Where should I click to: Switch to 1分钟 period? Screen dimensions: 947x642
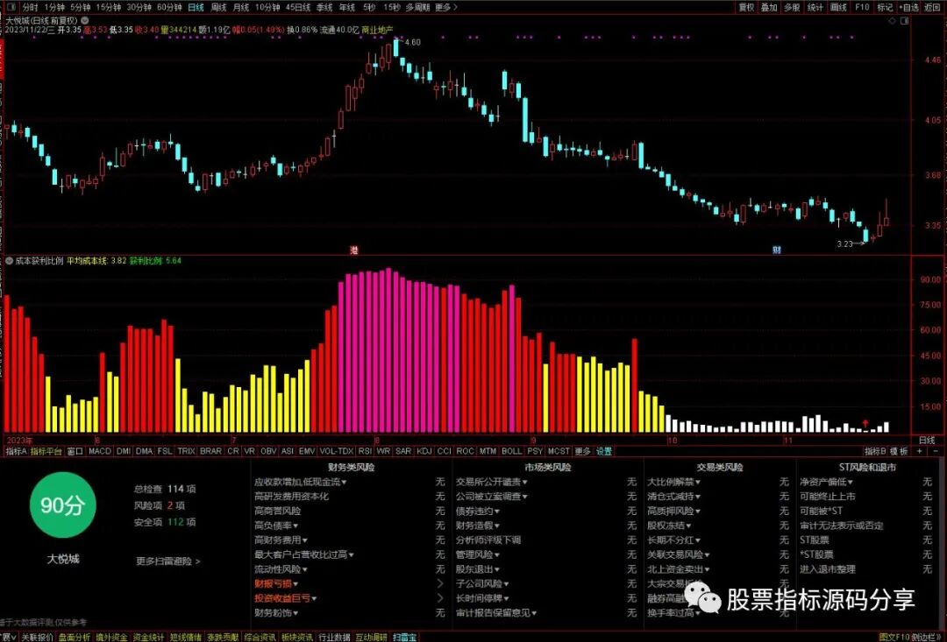click(x=53, y=7)
